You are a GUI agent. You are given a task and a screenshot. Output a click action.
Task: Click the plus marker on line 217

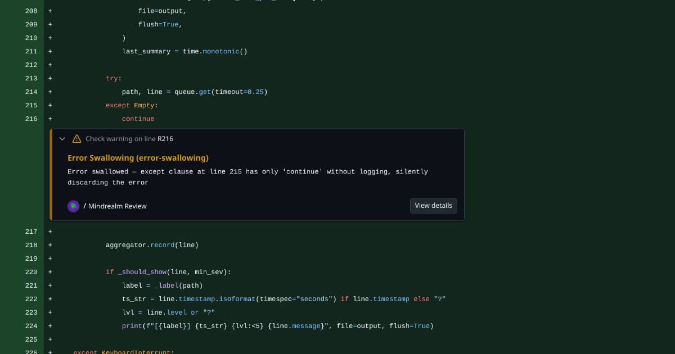pos(50,232)
